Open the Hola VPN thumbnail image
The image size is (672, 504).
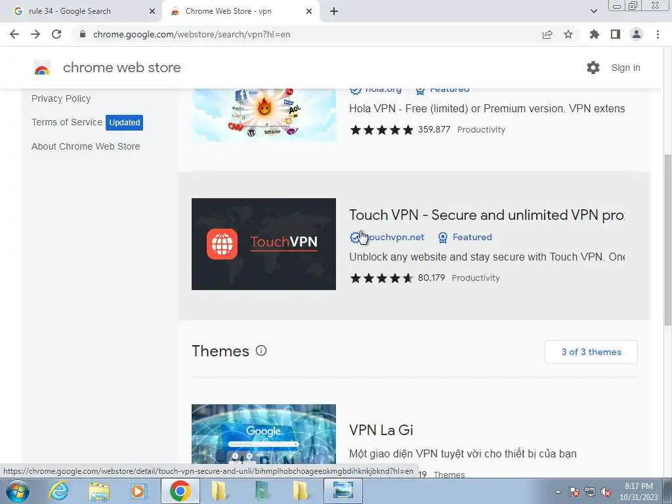point(264,115)
